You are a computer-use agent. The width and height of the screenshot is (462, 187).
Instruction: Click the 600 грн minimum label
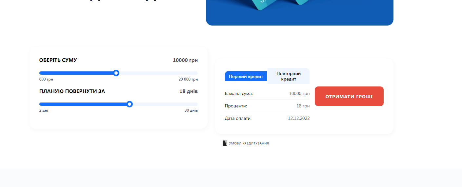click(x=46, y=79)
